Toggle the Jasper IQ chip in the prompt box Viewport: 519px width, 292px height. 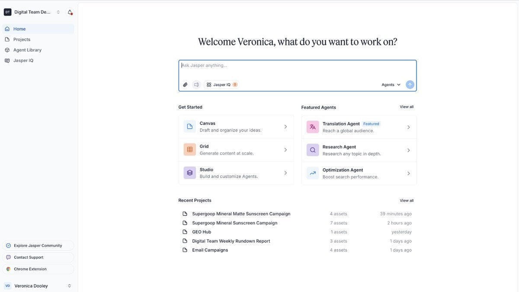(x=221, y=85)
